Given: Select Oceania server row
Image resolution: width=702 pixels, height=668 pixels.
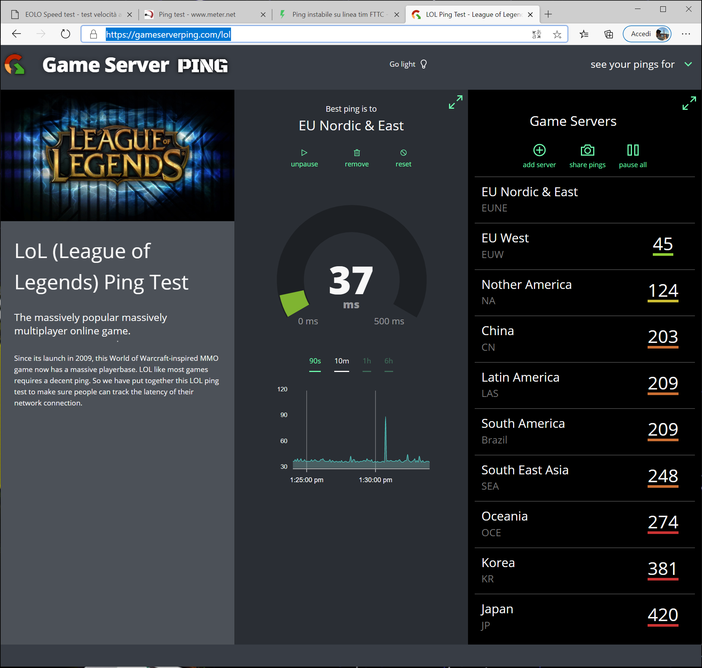Looking at the screenshot, I should pos(585,525).
